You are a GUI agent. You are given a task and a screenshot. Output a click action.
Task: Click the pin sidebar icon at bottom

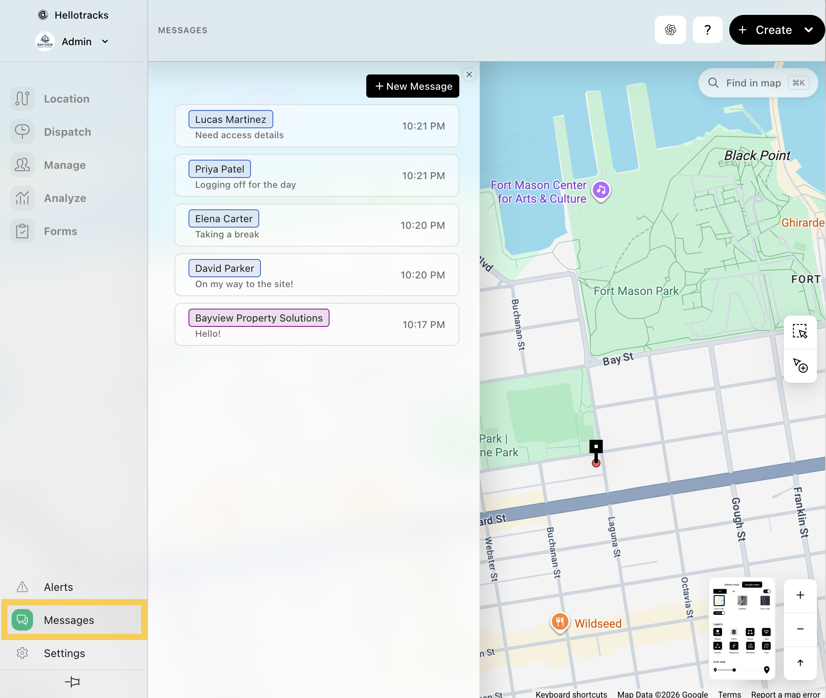point(72,681)
